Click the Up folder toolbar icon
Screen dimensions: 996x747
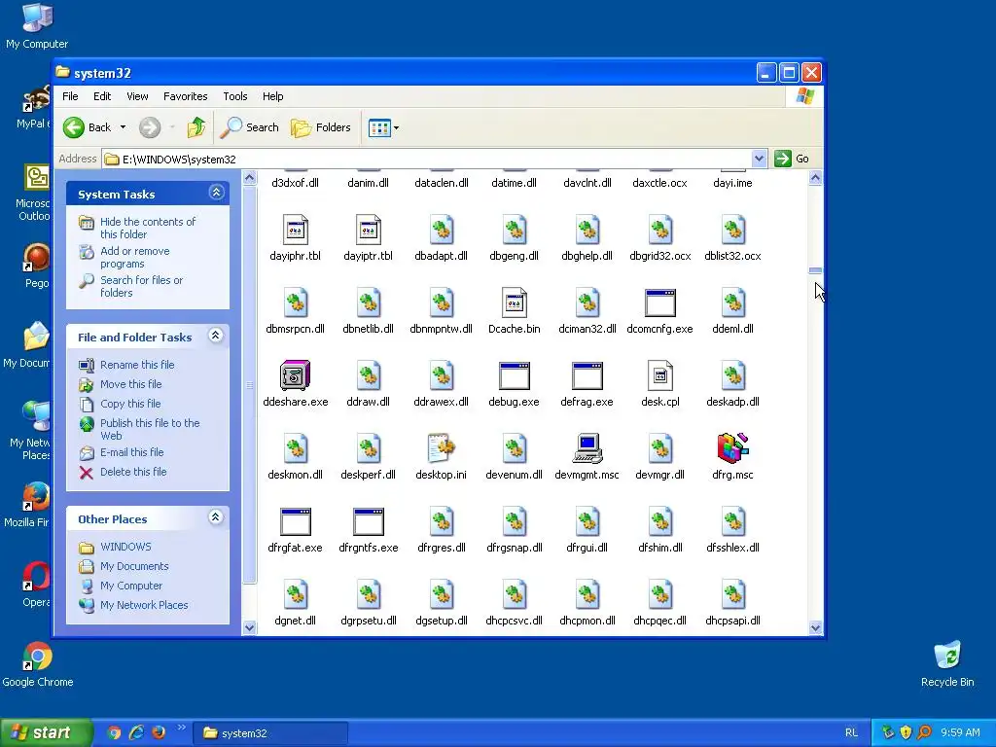coord(196,127)
